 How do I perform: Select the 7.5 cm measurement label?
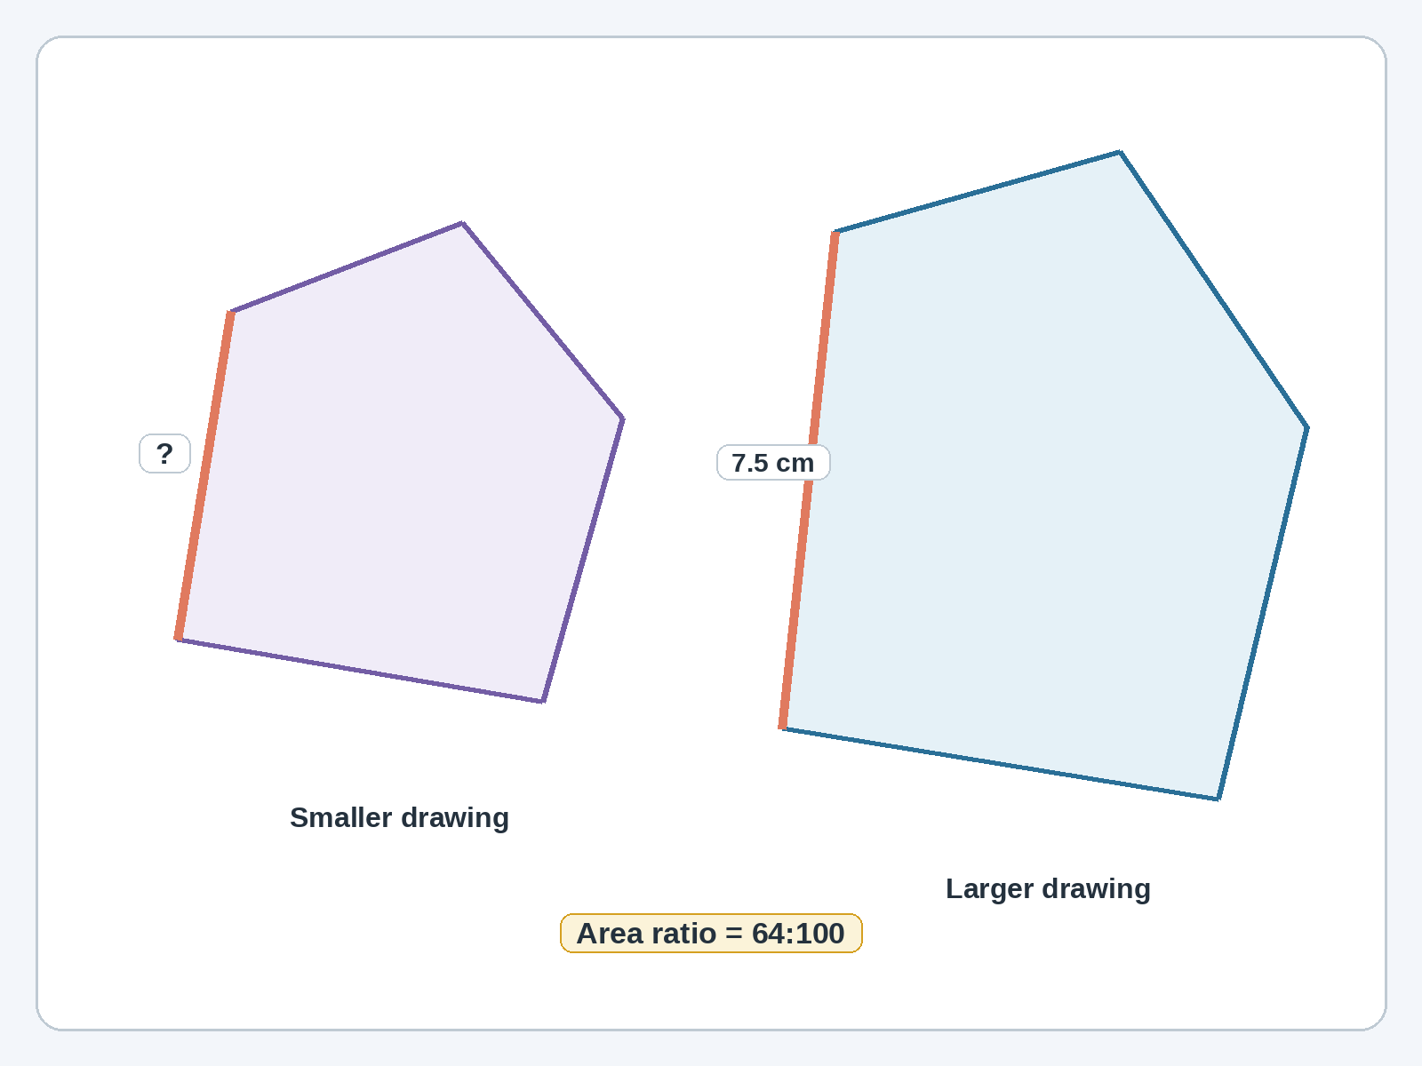(x=773, y=463)
